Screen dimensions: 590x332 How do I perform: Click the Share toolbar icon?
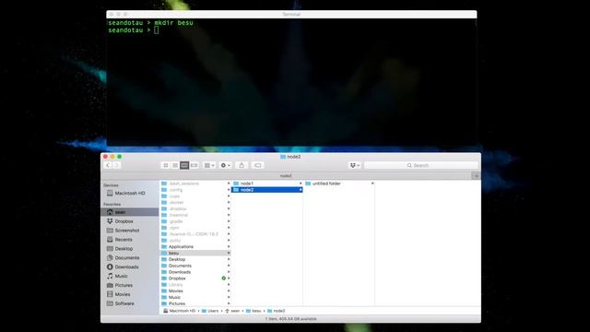click(x=242, y=165)
